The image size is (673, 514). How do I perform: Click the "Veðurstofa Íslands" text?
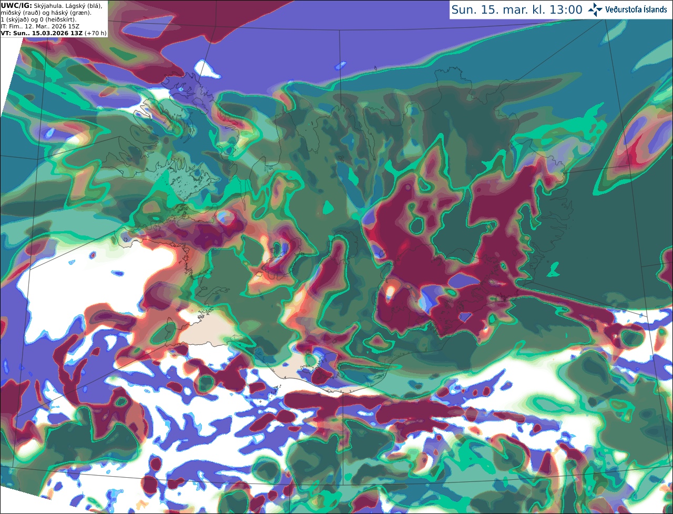pyautogui.click(x=636, y=9)
